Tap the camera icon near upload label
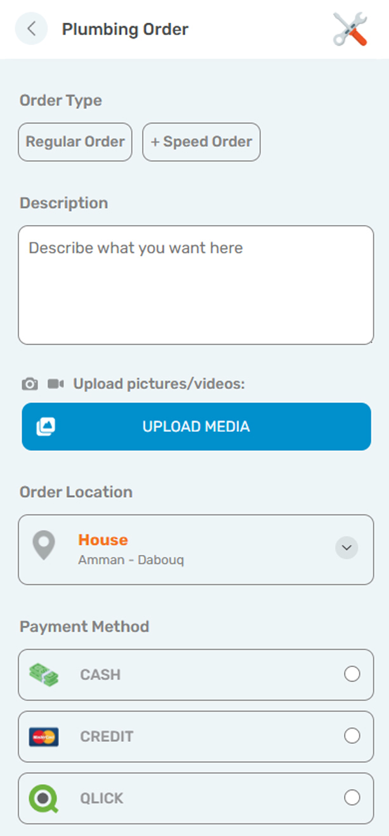 [x=30, y=384]
